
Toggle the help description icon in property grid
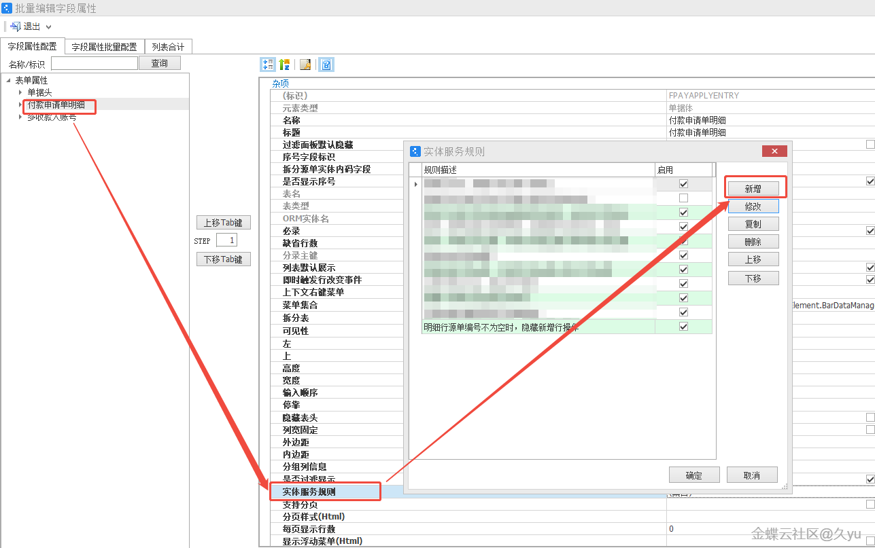tap(326, 65)
